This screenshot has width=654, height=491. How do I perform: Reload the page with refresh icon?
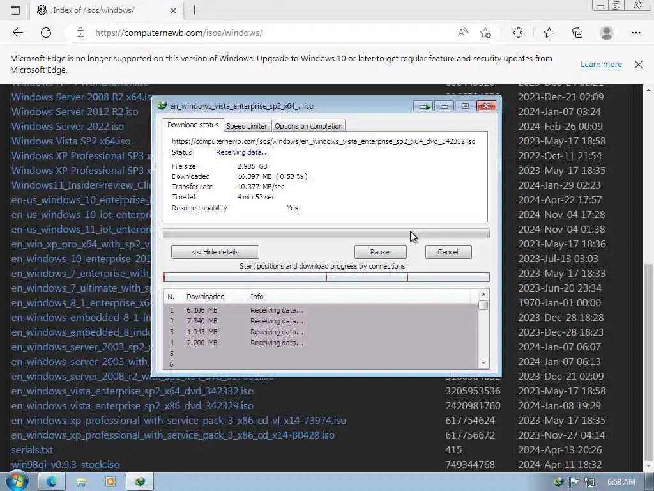[x=46, y=33]
